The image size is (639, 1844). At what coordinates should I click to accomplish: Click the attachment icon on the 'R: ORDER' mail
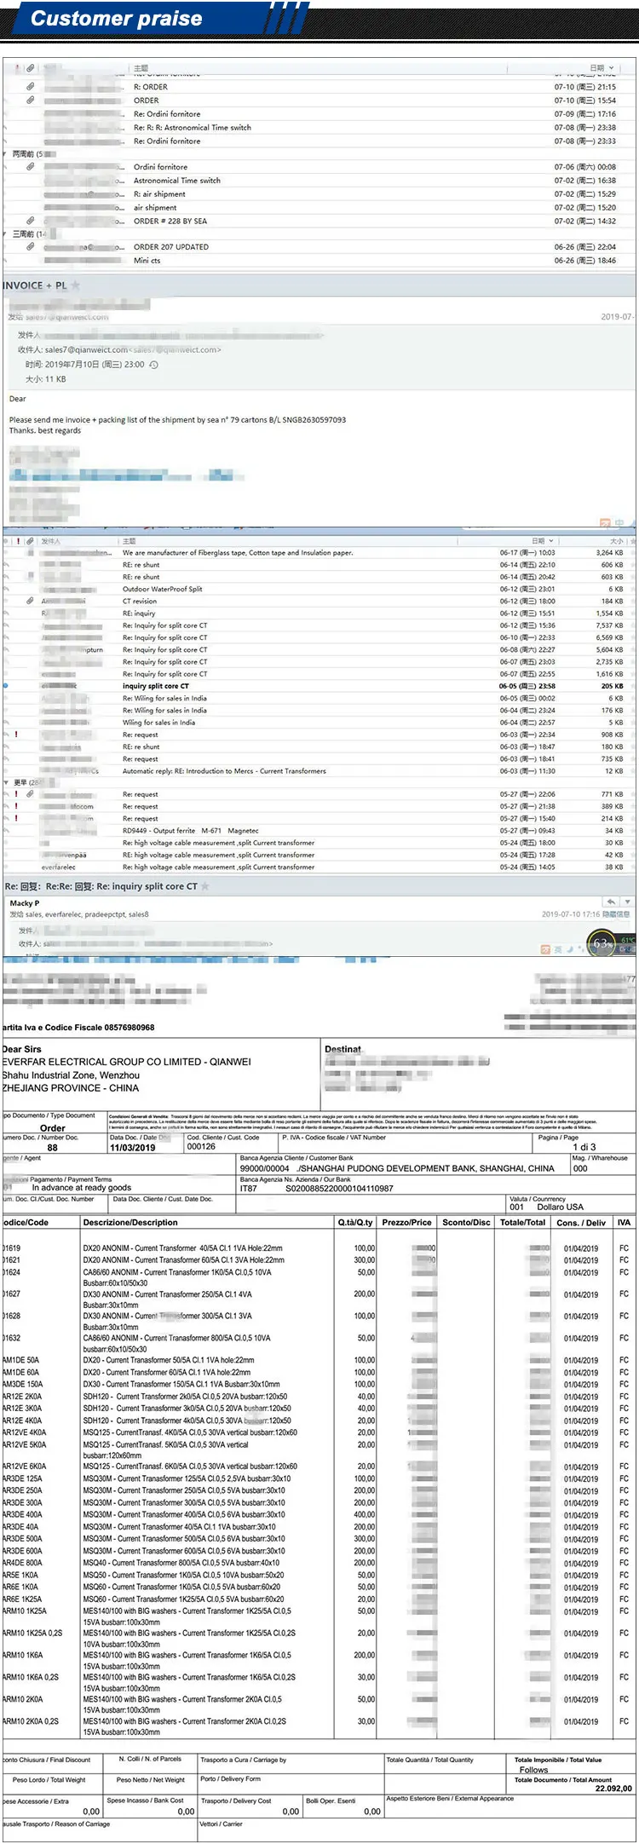click(x=30, y=87)
